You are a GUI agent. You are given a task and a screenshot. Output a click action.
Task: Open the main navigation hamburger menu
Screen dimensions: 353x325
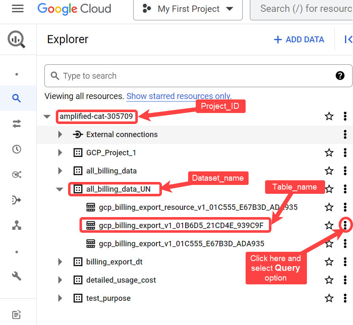coord(18,9)
